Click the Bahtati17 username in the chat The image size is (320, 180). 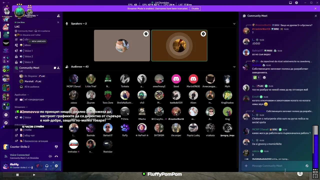(x=257, y=51)
